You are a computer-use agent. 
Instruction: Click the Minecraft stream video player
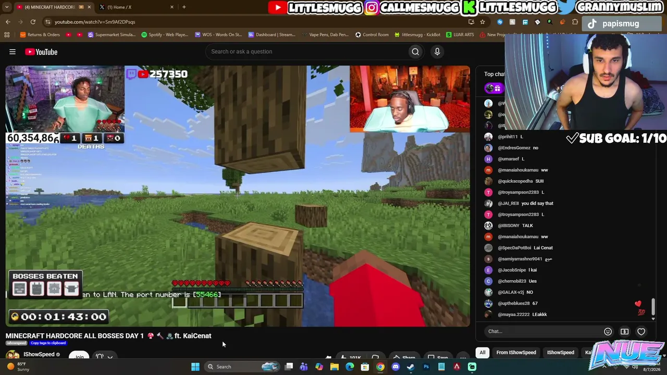(x=238, y=196)
